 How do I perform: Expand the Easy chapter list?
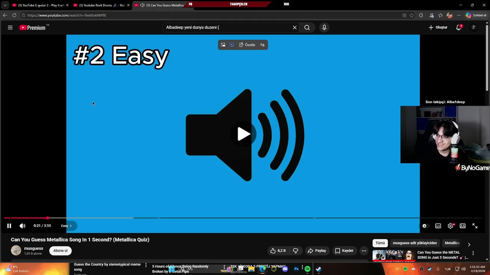point(67,226)
